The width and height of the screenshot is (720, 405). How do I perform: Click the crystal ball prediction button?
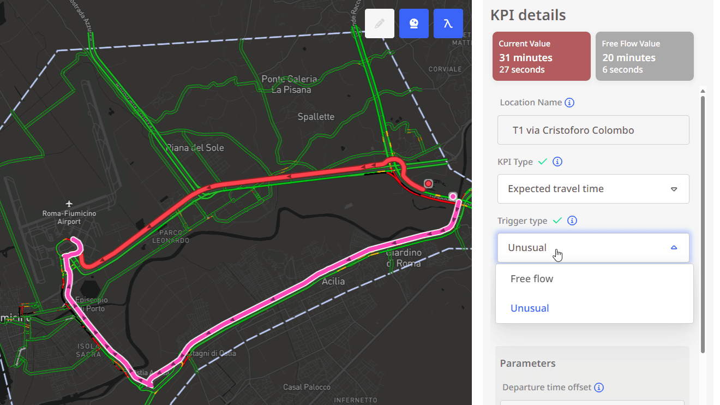[x=413, y=23]
